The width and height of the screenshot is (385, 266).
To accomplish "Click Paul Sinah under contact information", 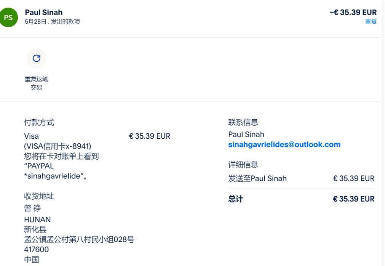I will (x=246, y=134).
